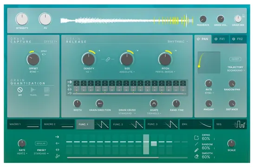The height and width of the screenshot is (167, 254).
Task: Click the modulation dot beside the Size knob
Action: point(137,51)
